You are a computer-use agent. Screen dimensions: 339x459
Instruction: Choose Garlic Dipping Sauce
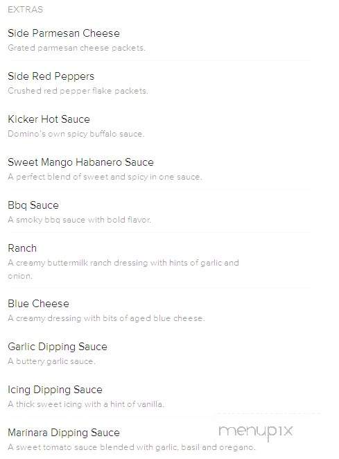coord(58,347)
